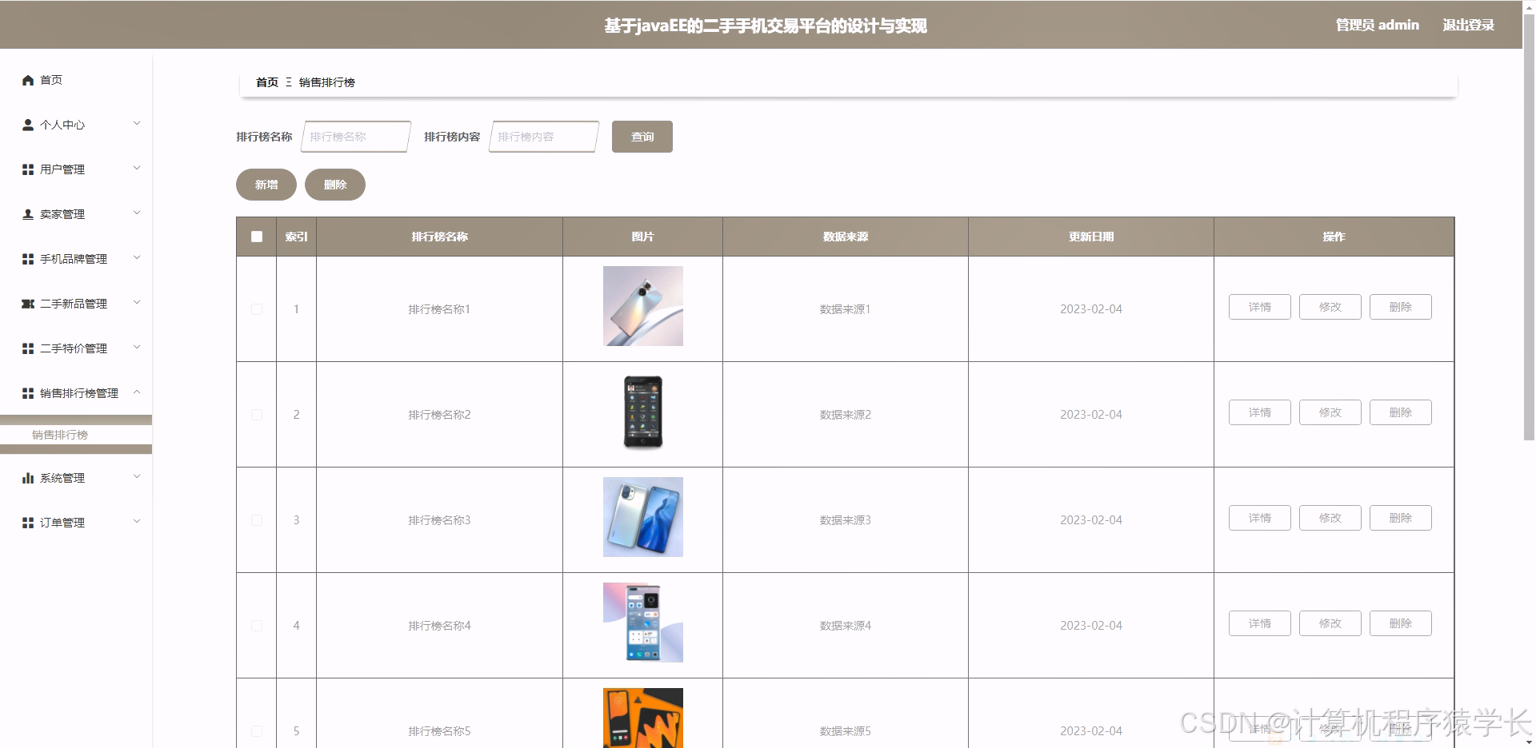Click the 卖家管理 seller icon

pyautogui.click(x=26, y=213)
